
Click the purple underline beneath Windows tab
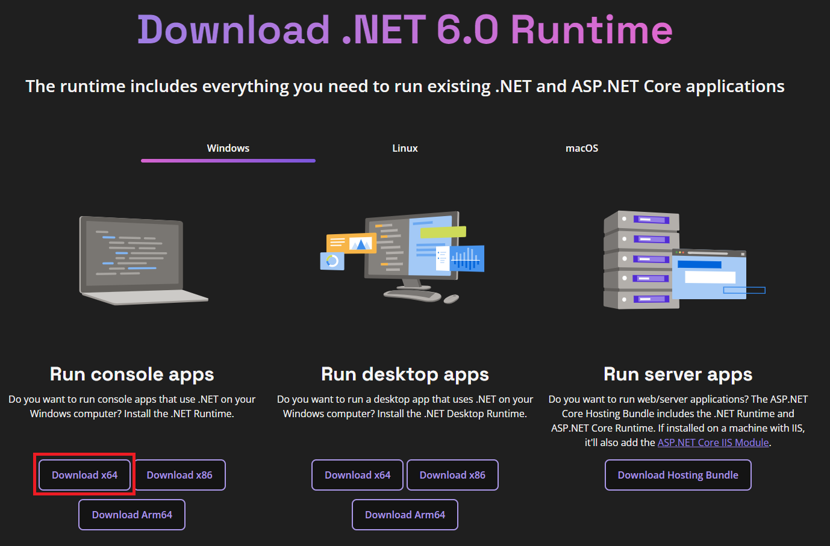tap(228, 160)
